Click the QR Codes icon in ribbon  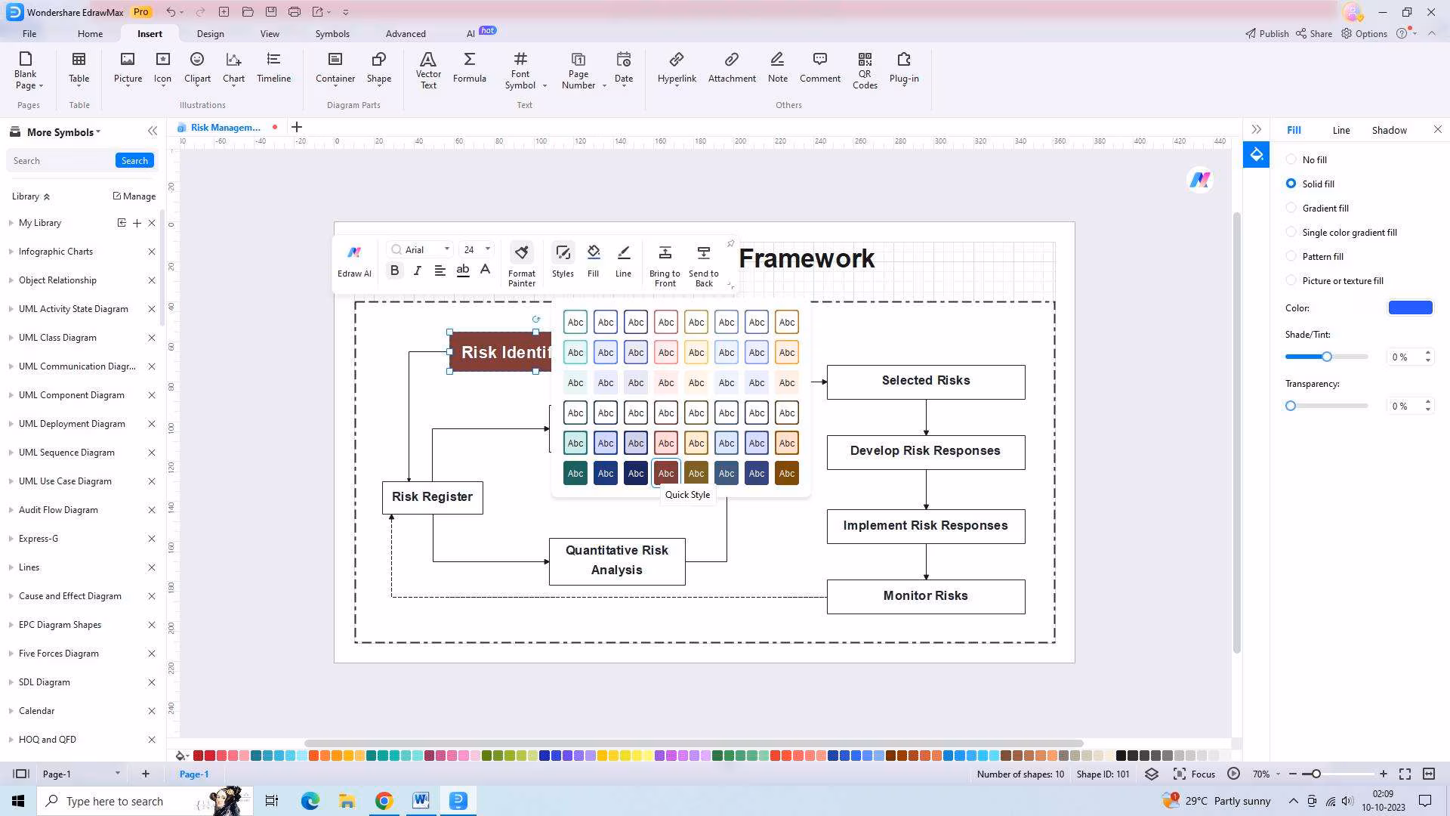865,70
